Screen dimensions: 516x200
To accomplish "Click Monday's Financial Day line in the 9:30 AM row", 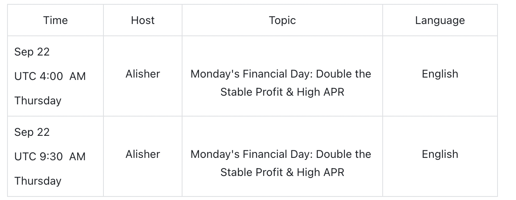I will click(x=281, y=154).
